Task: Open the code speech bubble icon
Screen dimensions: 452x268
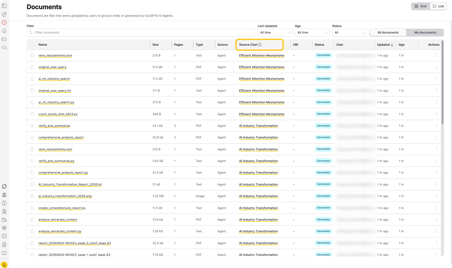Action: 4,236
